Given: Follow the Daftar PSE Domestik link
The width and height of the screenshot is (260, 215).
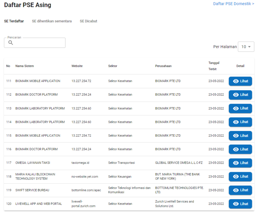Looking at the screenshot, I should 234,4.
